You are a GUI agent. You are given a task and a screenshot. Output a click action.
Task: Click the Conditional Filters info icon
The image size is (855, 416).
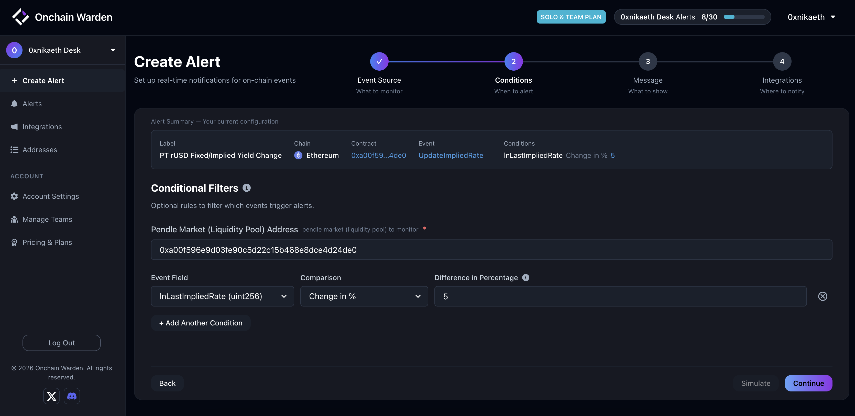tap(246, 188)
